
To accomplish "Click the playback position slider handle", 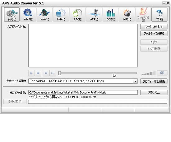I will [60, 73].
